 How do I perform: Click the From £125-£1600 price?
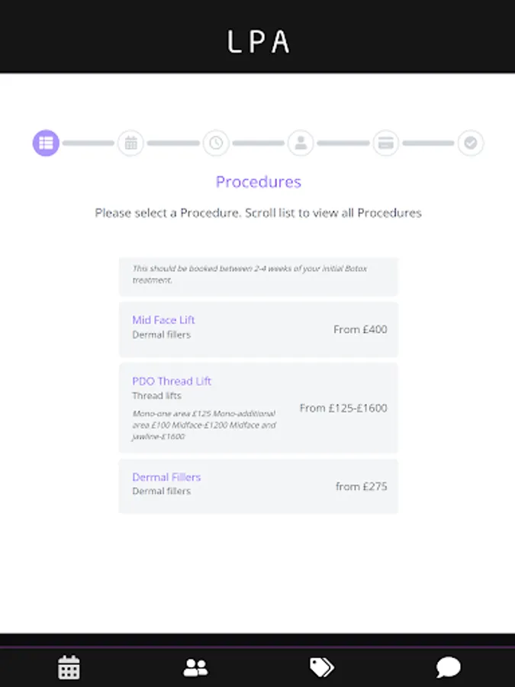(x=343, y=408)
